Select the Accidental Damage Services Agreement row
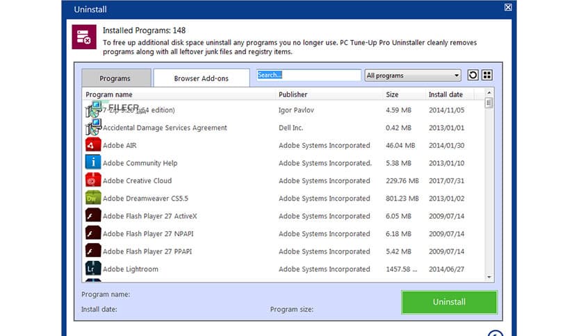Viewport: 581px width, 336px height. point(283,128)
